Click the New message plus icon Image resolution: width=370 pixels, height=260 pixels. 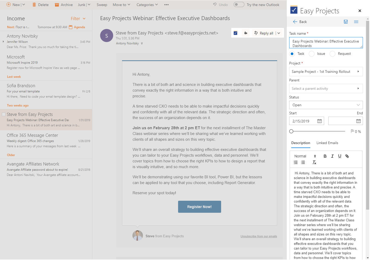point(8,5)
